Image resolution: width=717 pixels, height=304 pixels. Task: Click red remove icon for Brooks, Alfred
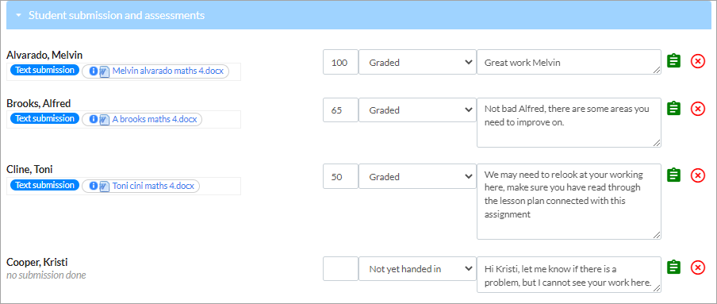point(697,109)
